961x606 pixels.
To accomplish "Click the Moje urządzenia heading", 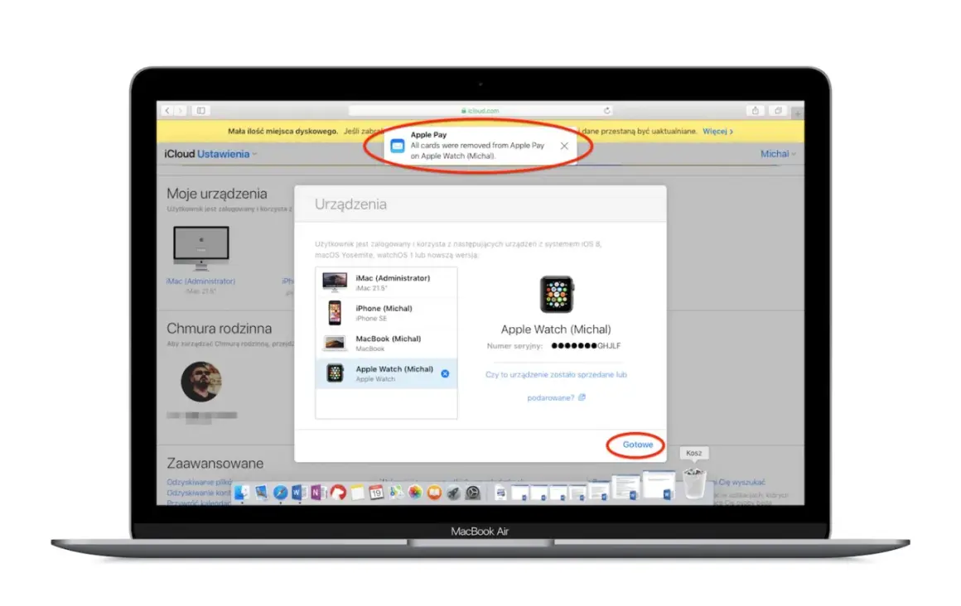I will 217,194.
